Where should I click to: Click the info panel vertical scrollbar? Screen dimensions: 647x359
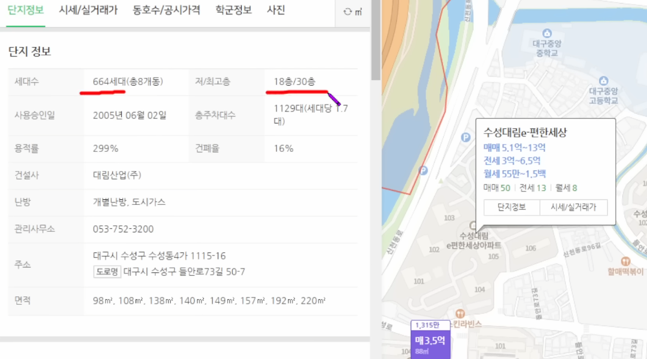point(376,40)
